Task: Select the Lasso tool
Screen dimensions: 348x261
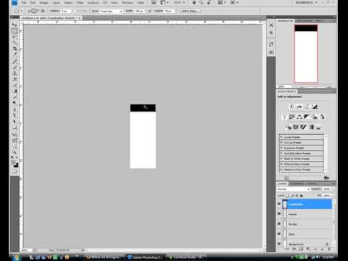Action: click(14, 37)
